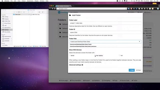Select the user home folder in Finder sidebar

(x=5, y=25)
